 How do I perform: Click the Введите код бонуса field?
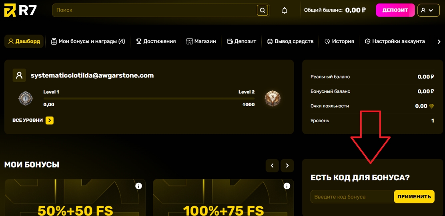click(x=352, y=197)
